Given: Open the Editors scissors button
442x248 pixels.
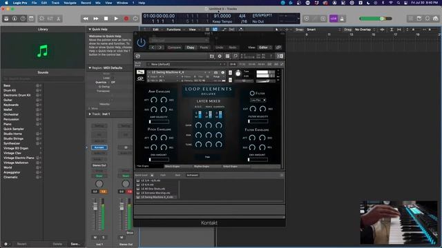Looking at the screenshot, I should (58, 19).
